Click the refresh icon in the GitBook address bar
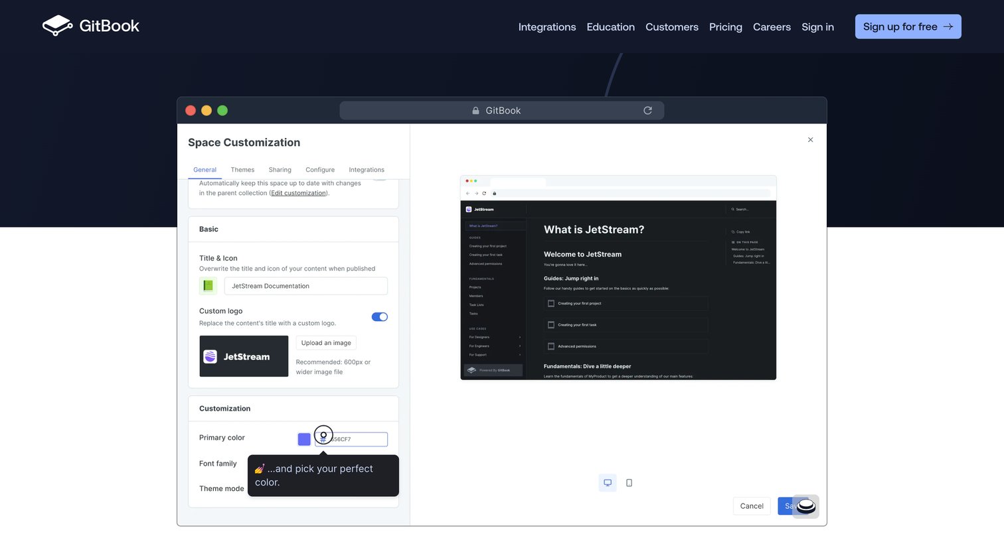Screen dimensions: 1004x540 [x=647, y=111]
